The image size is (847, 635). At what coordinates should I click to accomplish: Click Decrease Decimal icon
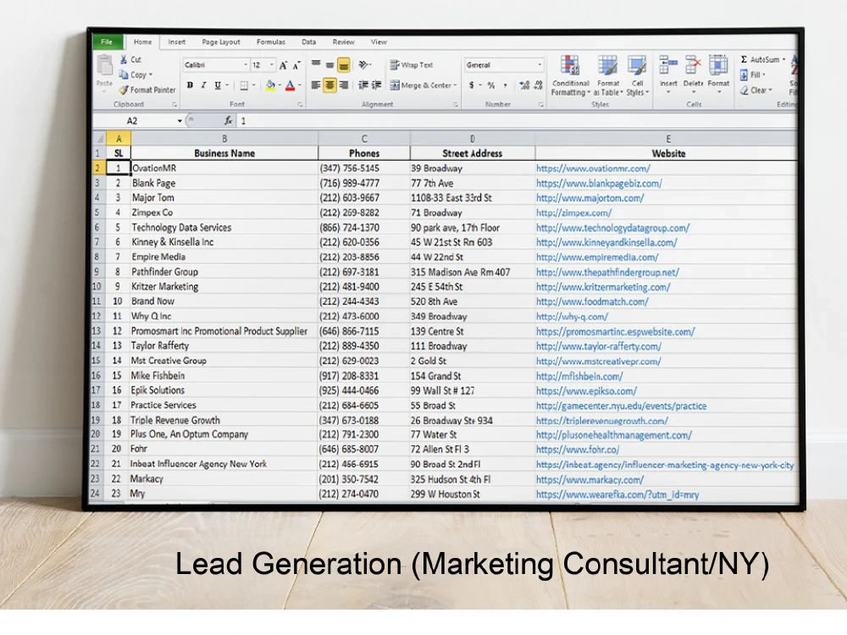point(538,86)
